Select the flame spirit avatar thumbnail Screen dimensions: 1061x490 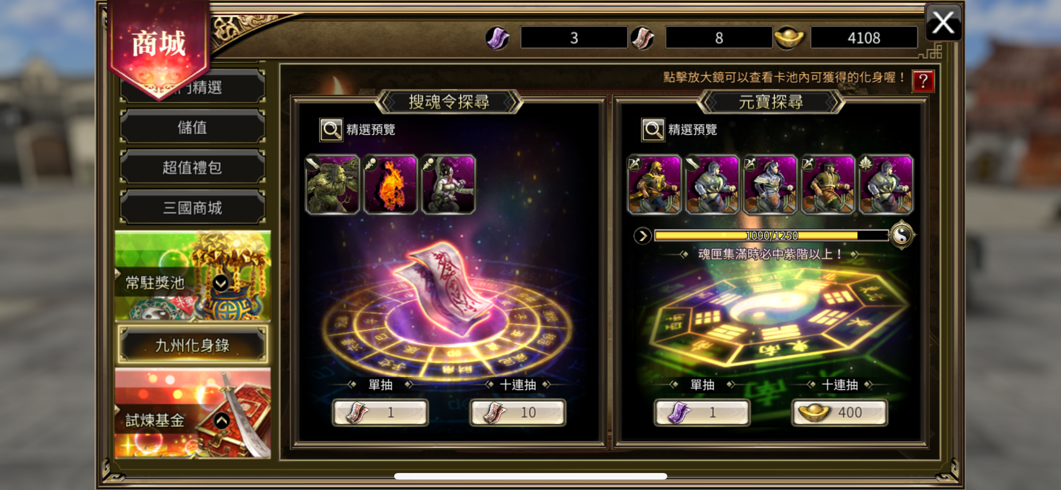tap(390, 184)
